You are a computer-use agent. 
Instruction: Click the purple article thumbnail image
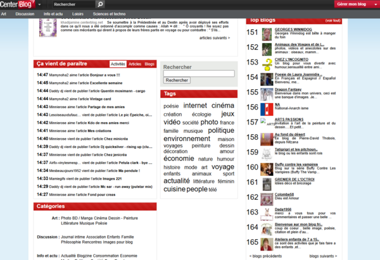pos(48,28)
